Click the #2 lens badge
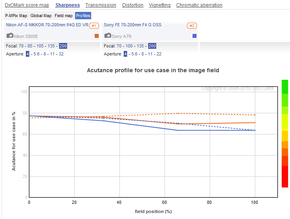Viewport: 290px width, 219px height. tap(192, 26)
